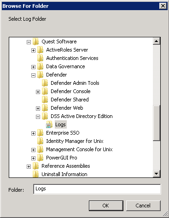Select 'Identity Manager for Unix' label
The height and width of the screenshot is (218, 169).
(75, 141)
